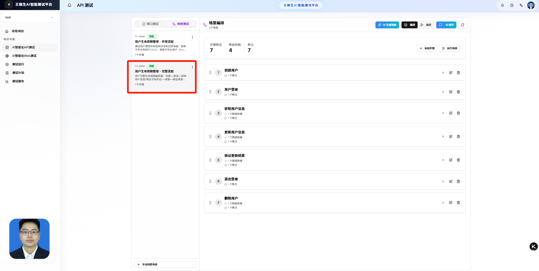Image resolution: width=539 pixels, height=271 pixels.
Task: Open the AI 助手 button
Action: (x=446, y=25)
